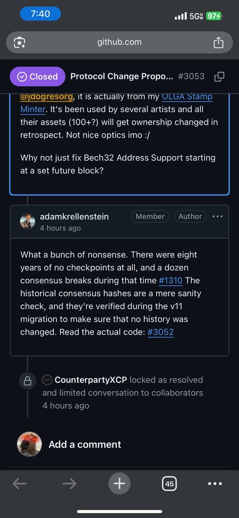Open the camera scan icon in the address bar
239x518 pixels.
click(x=19, y=42)
